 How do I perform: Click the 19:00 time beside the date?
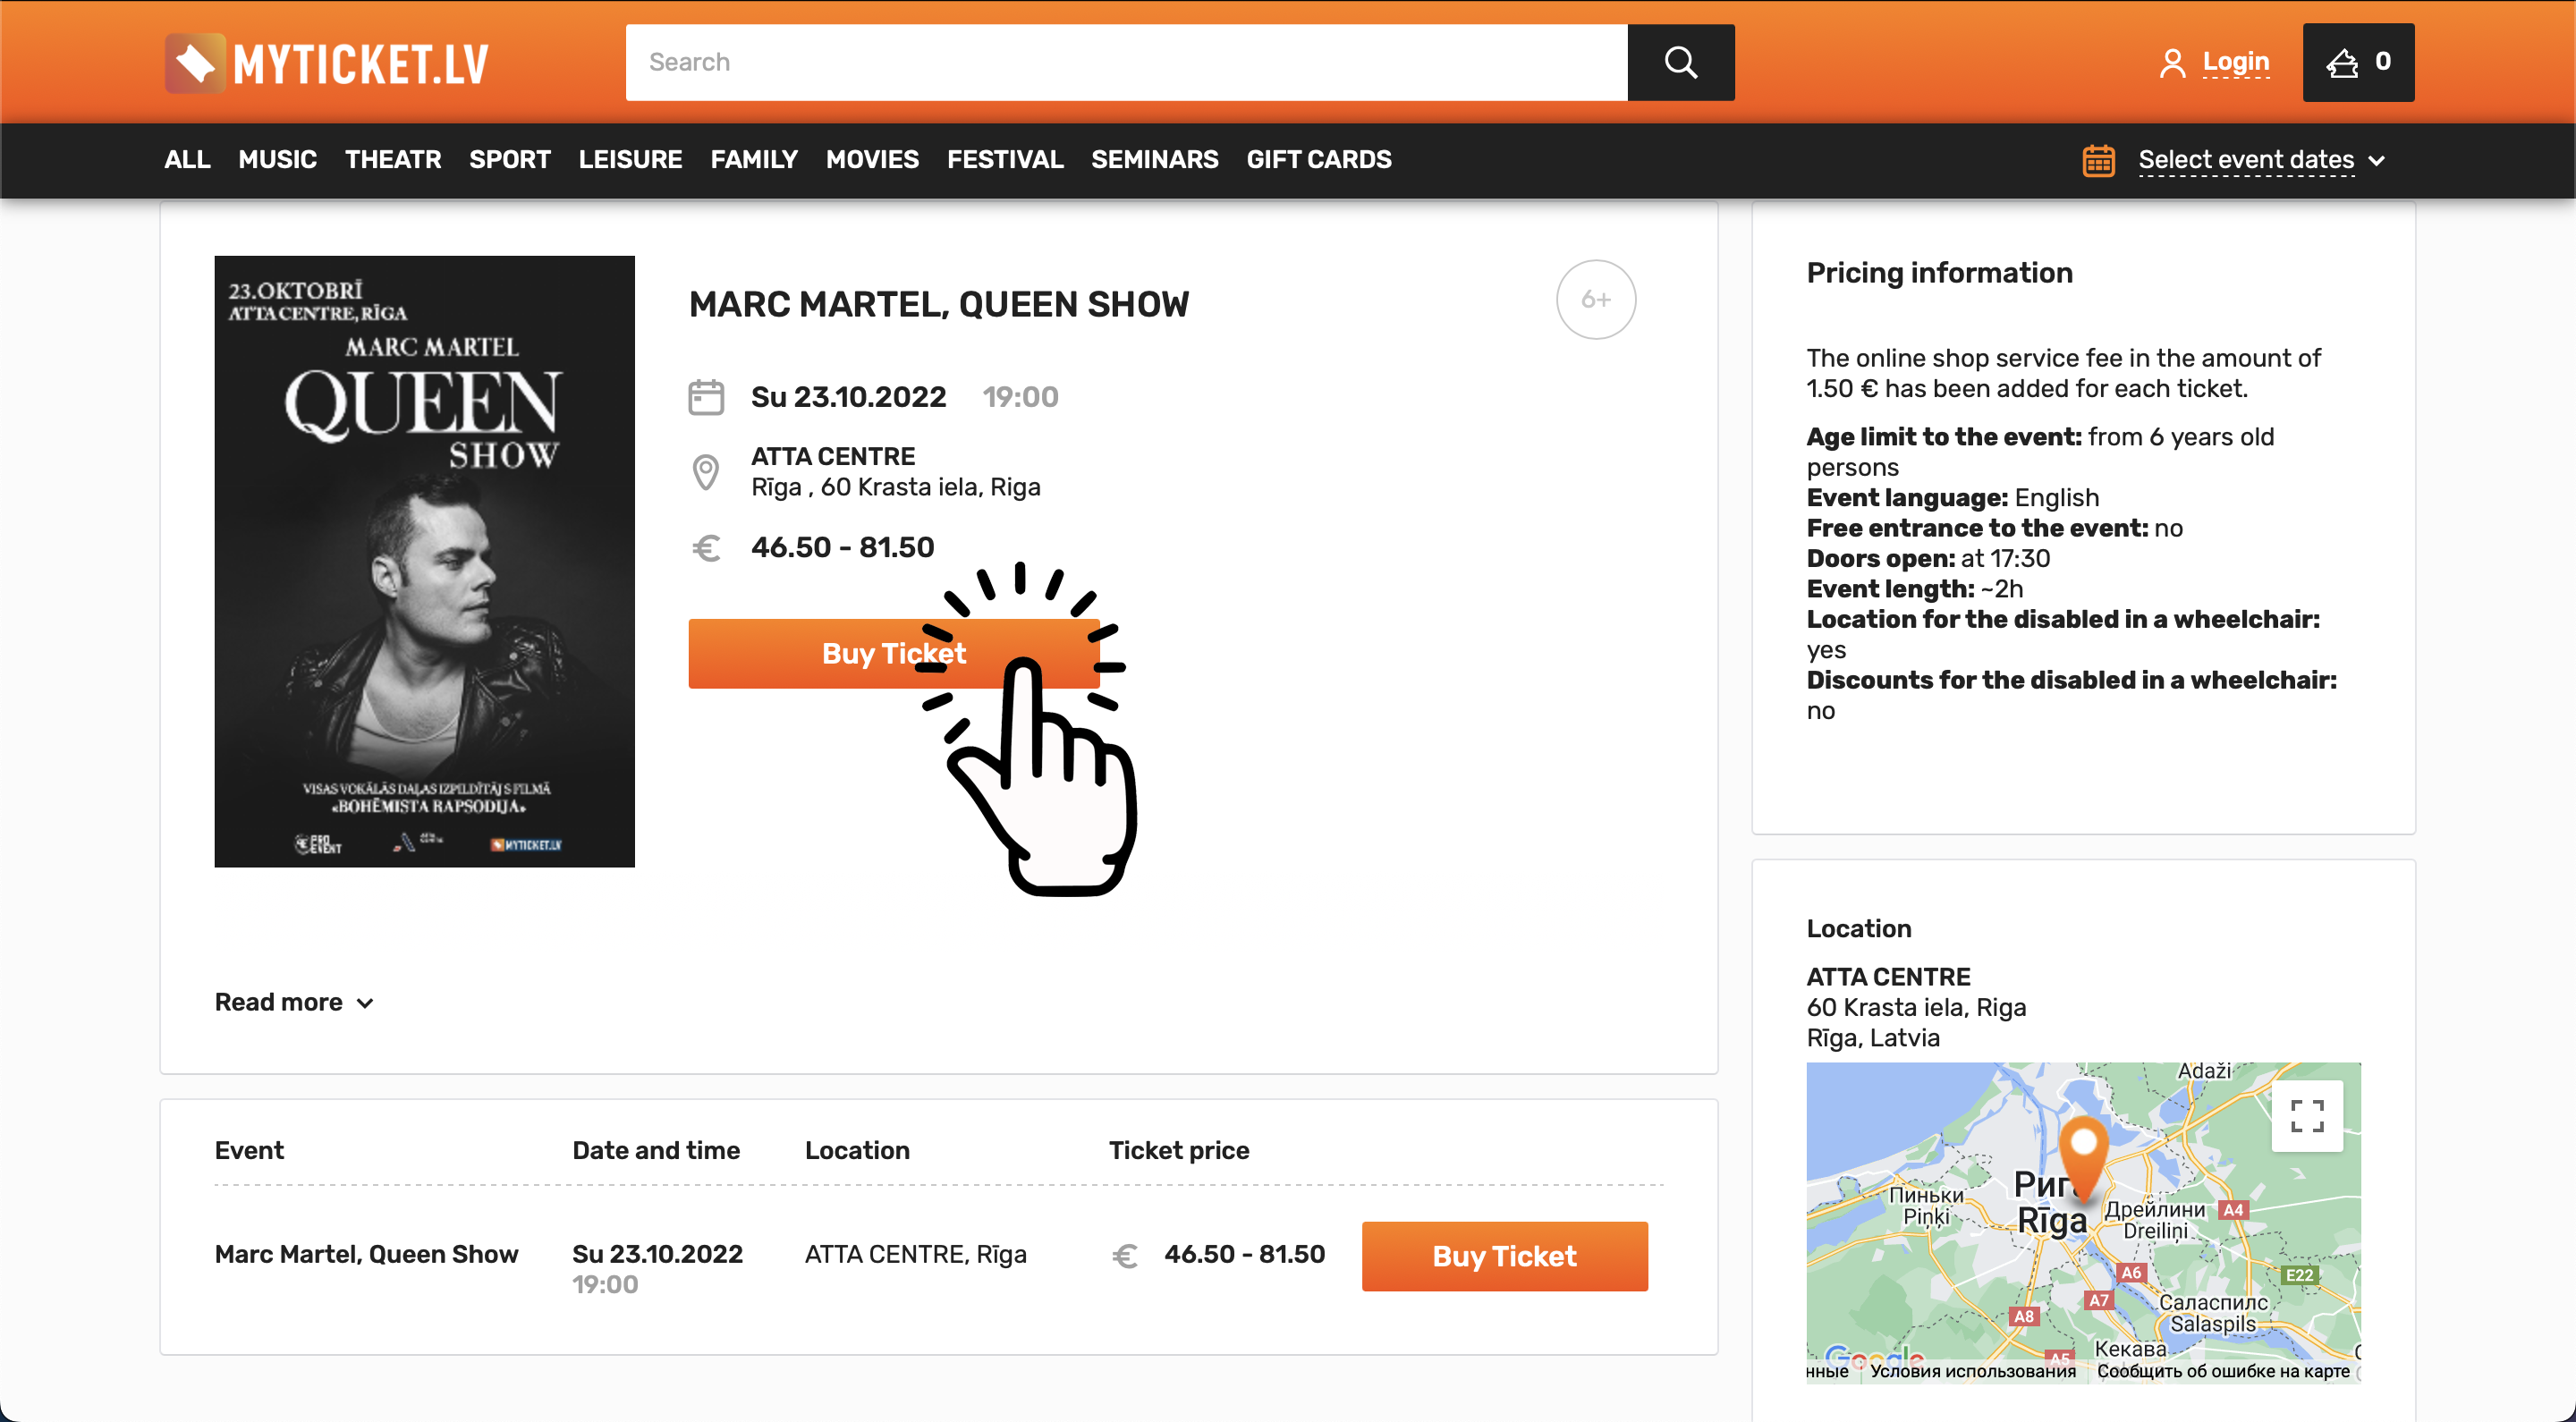pos(1020,397)
